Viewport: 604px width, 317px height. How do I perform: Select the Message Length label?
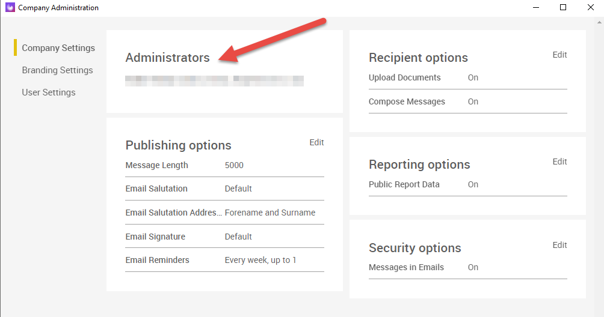pyautogui.click(x=157, y=165)
